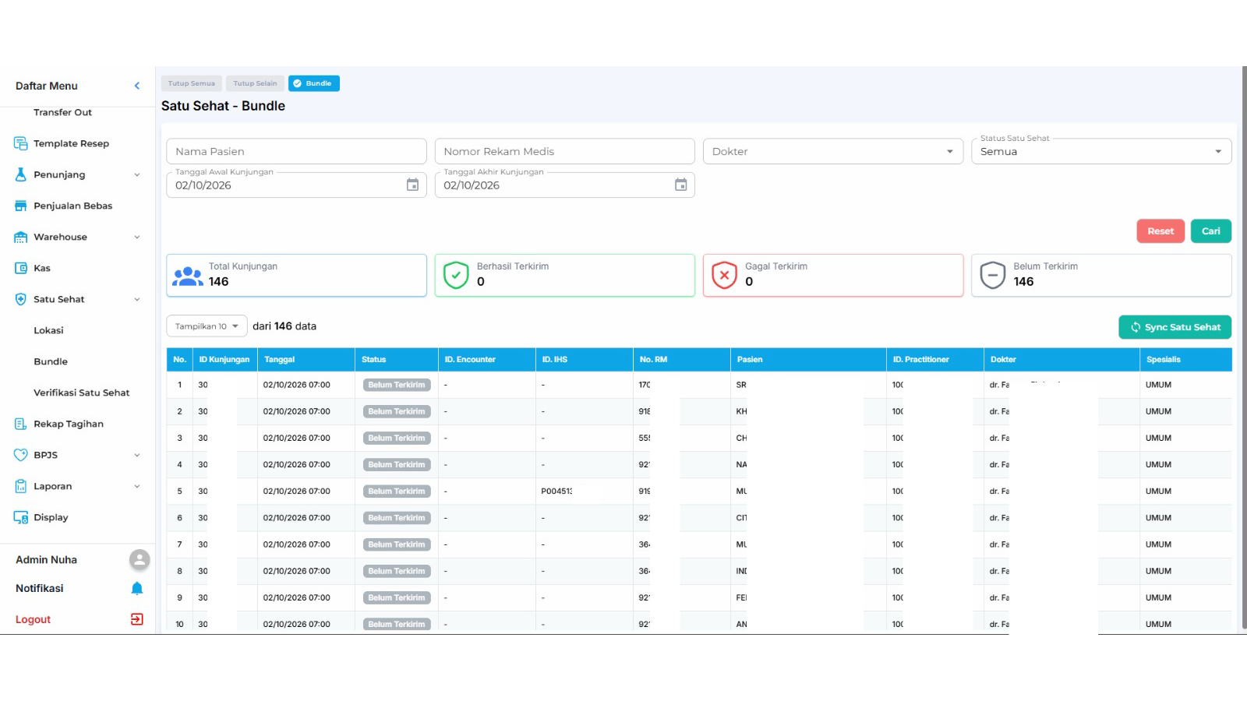Click the Warehouse icon in sidebar
The width and height of the screenshot is (1247, 701).
[21, 237]
